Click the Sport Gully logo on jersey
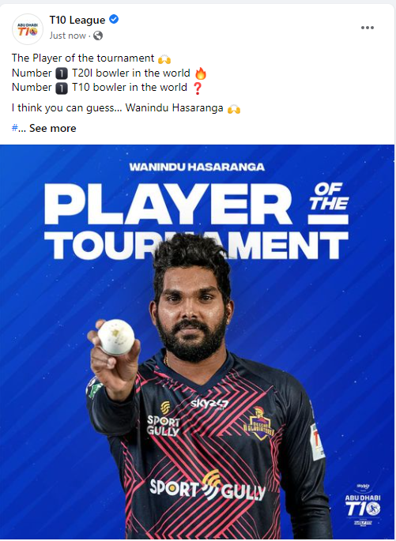396x541 pixels. [x=207, y=487]
